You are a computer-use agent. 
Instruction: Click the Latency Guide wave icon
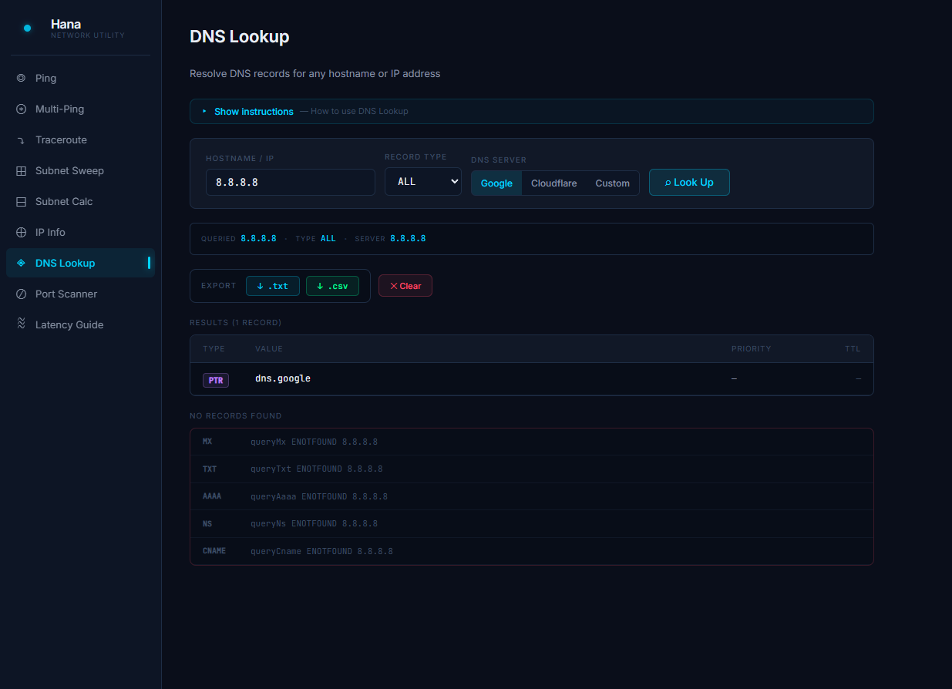point(21,324)
